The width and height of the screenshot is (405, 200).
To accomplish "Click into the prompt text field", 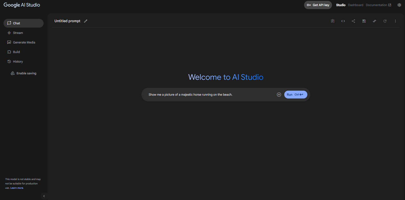I will tap(210, 95).
